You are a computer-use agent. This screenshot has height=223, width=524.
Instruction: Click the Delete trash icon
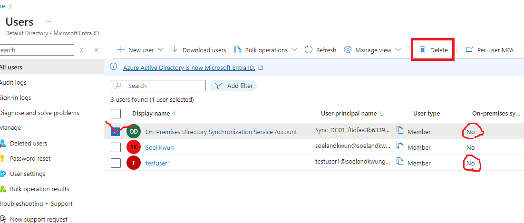(422, 50)
